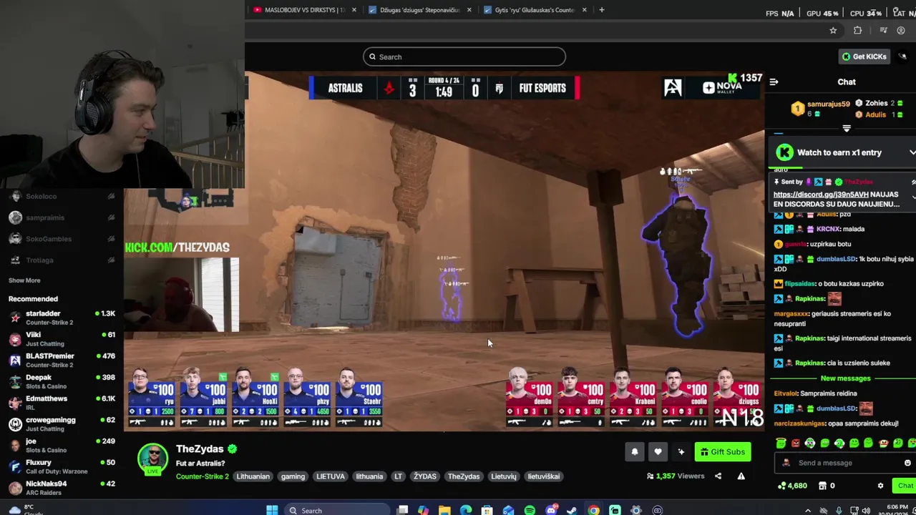The width and height of the screenshot is (916, 515).
Task: Click green Chat send button
Action: click(905, 486)
